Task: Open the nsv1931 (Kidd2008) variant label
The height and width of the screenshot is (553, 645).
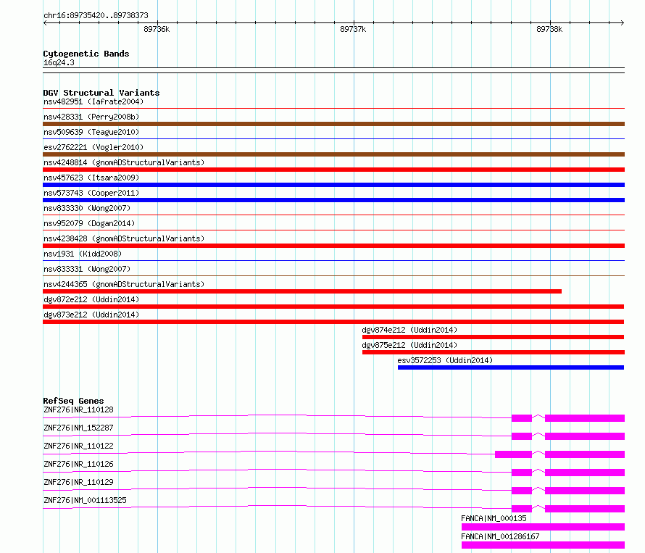Action: coord(83,254)
